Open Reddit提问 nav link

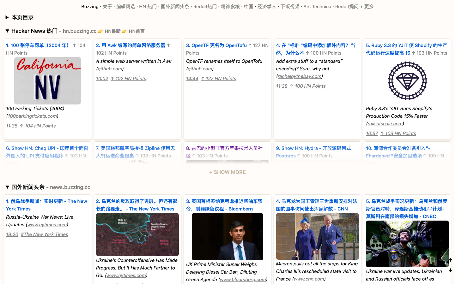click(347, 6)
